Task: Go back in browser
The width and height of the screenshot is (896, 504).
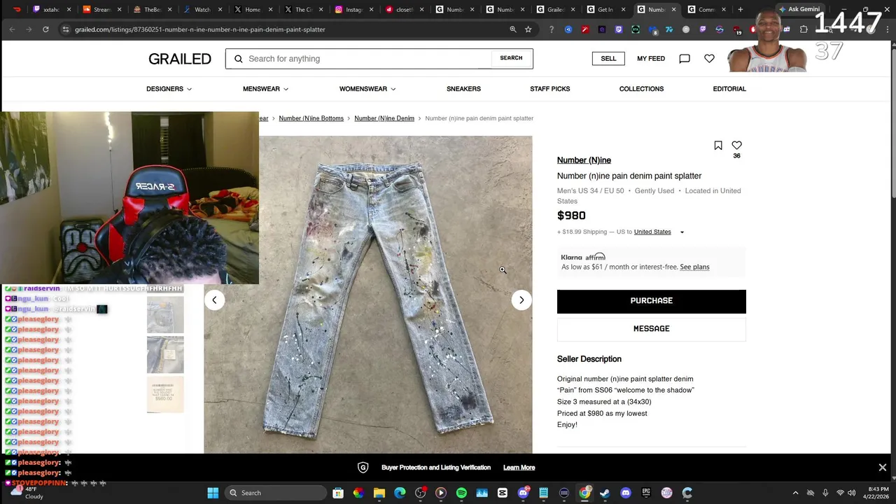Action: click(12, 29)
